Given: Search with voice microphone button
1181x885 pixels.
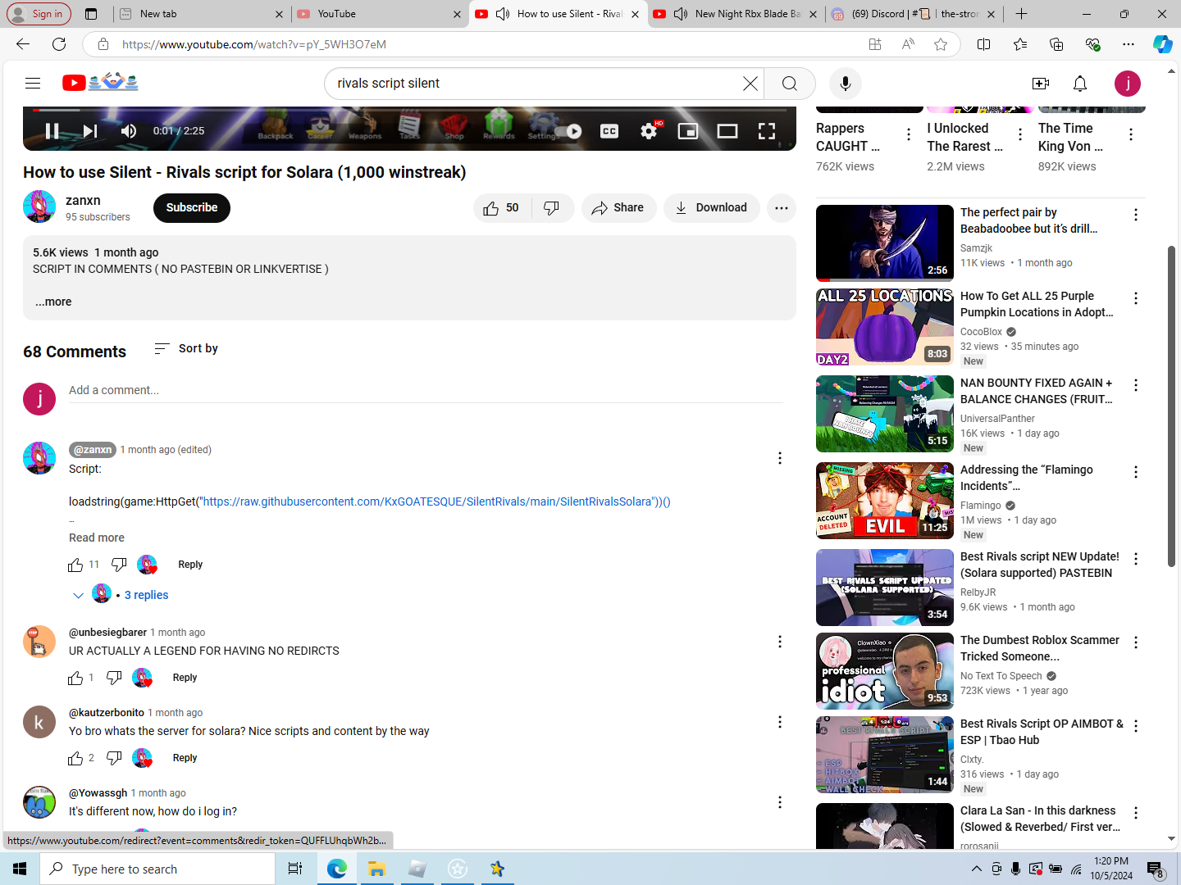Looking at the screenshot, I should click(846, 84).
